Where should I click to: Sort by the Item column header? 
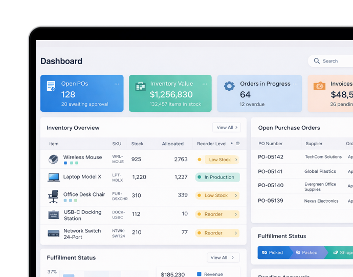point(54,144)
